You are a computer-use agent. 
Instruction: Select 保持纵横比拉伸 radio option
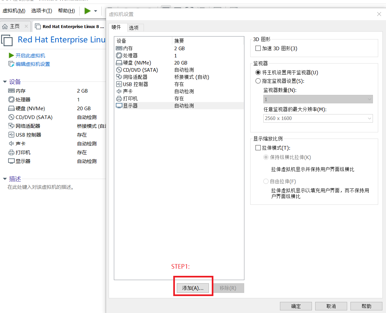pos(266,157)
